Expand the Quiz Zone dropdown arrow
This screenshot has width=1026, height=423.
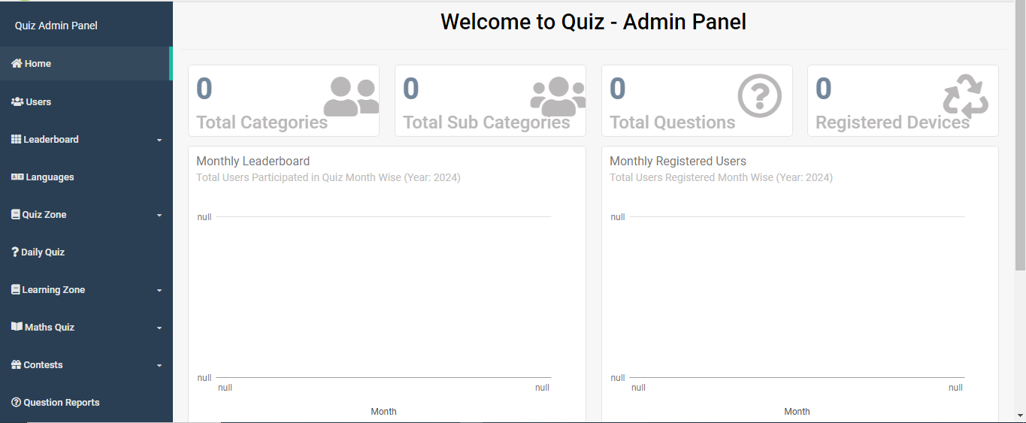(x=159, y=215)
